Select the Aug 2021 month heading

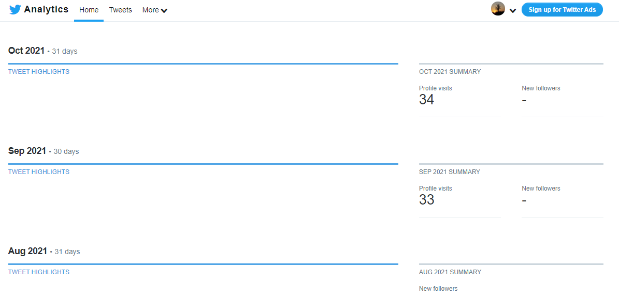point(27,251)
